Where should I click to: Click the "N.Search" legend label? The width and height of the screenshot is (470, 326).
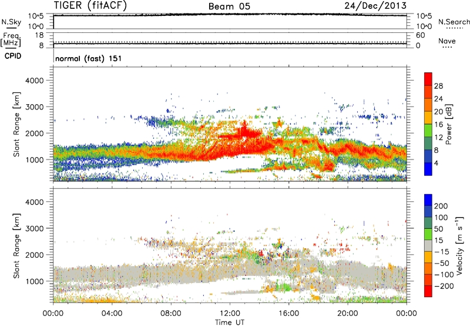pyautogui.click(x=454, y=22)
